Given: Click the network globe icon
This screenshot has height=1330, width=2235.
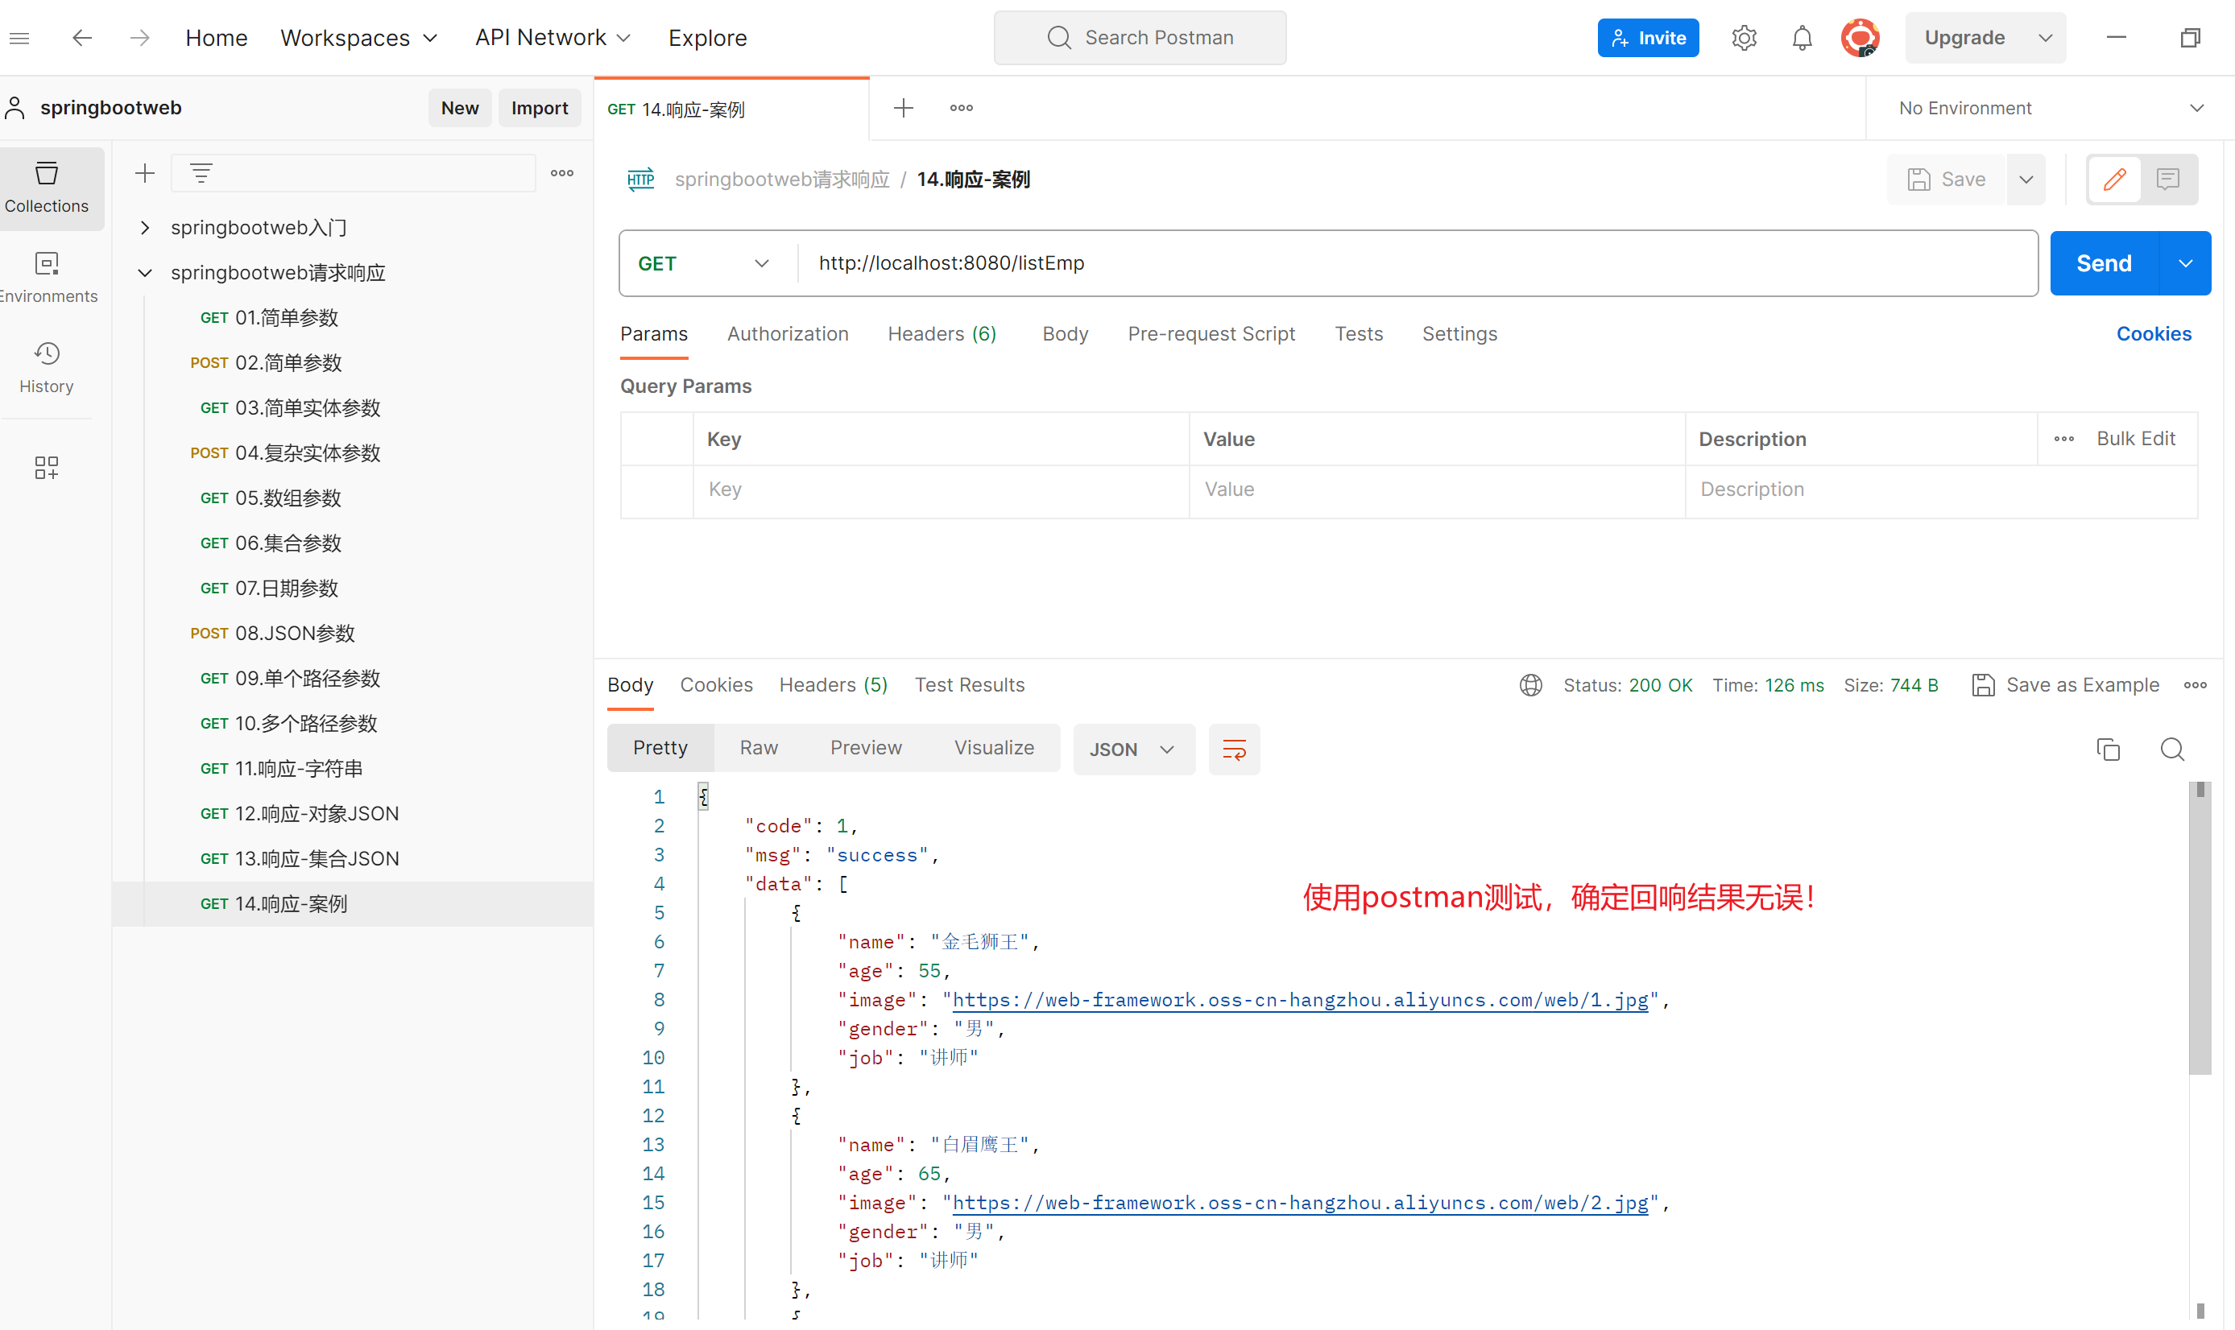Looking at the screenshot, I should (x=1530, y=686).
